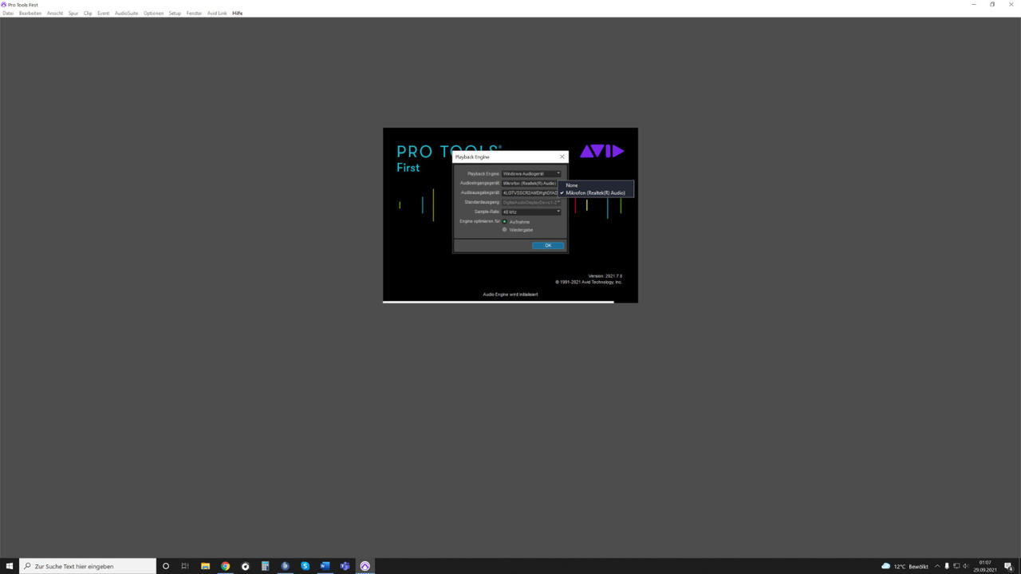Open the AudioSuite menu
This screenshot has height=574, width=1021.
[x=126, y=14]
